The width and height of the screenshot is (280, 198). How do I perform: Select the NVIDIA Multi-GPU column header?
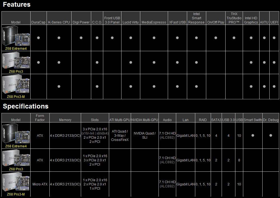click(x=145, y=120)
